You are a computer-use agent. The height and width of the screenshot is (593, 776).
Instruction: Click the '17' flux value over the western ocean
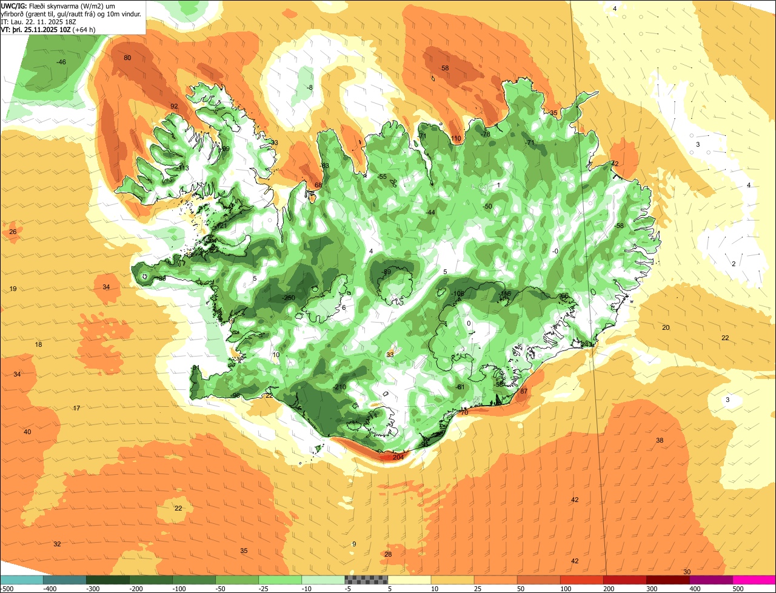point(76,408)
